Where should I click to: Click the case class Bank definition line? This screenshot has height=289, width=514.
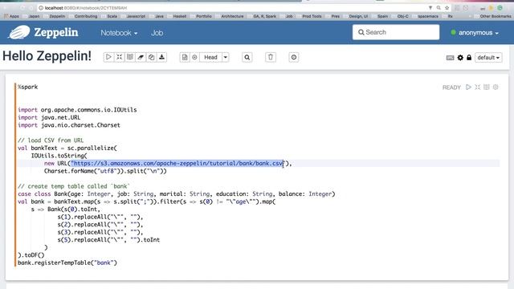coord(177,193)
